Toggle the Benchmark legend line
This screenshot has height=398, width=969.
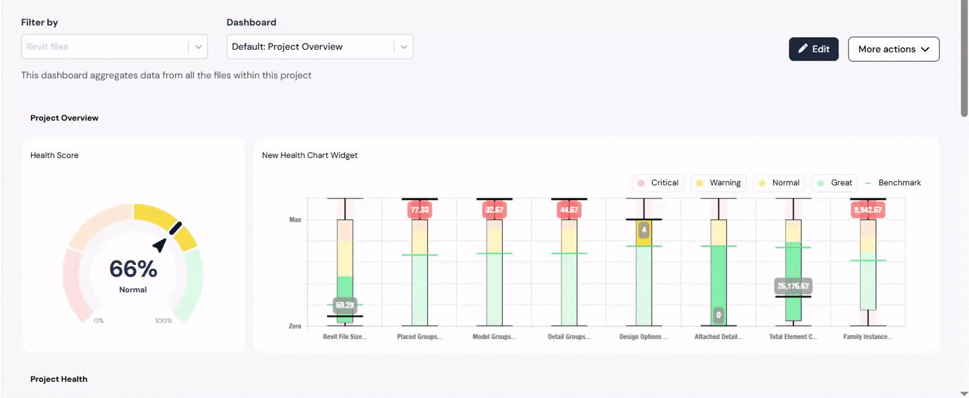(892, 183)
